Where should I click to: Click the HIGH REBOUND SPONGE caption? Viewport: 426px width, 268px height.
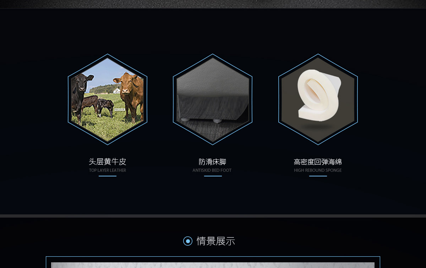[318, 170]
